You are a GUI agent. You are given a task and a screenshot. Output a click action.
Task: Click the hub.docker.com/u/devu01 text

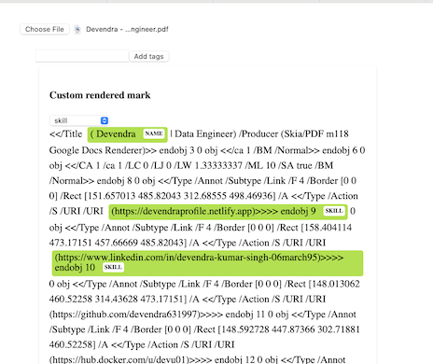click(x=119, y=360)
